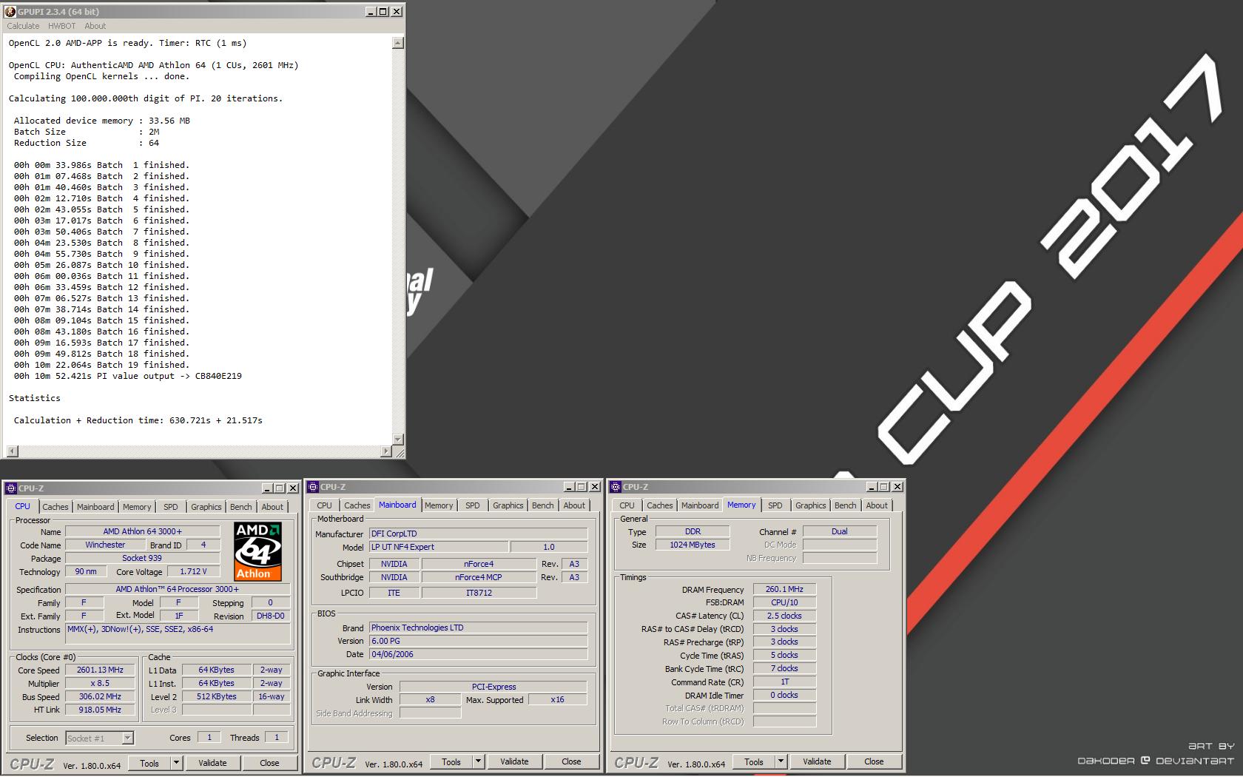Click the memory size value 1024 MBytes
Image resolution: width=1243 pixels, height=777 pixels.
(693, 545)
